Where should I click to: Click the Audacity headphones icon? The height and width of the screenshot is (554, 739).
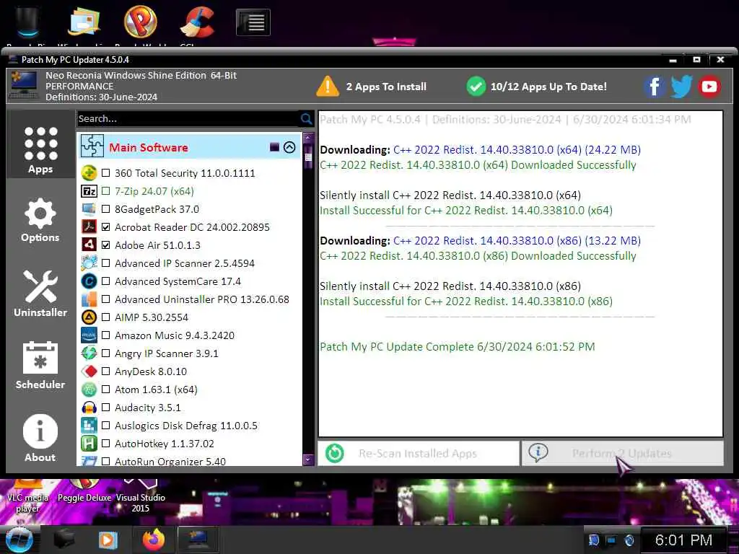89,408
